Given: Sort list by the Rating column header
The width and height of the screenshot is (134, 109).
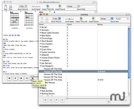Looking at the screenshot, I should pos(113,25).
